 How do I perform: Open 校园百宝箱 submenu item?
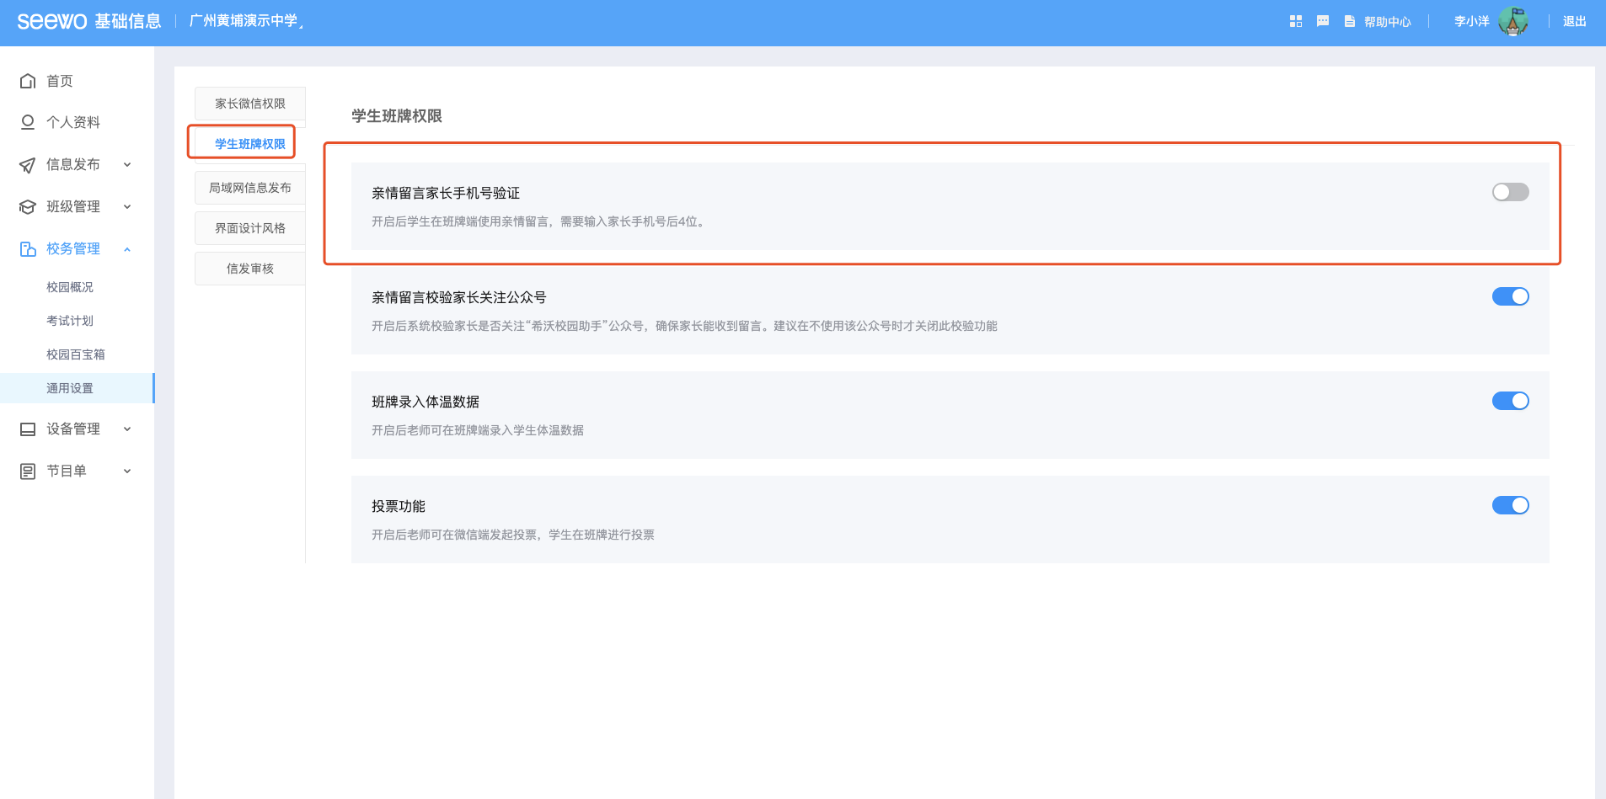tap(76, 354)
